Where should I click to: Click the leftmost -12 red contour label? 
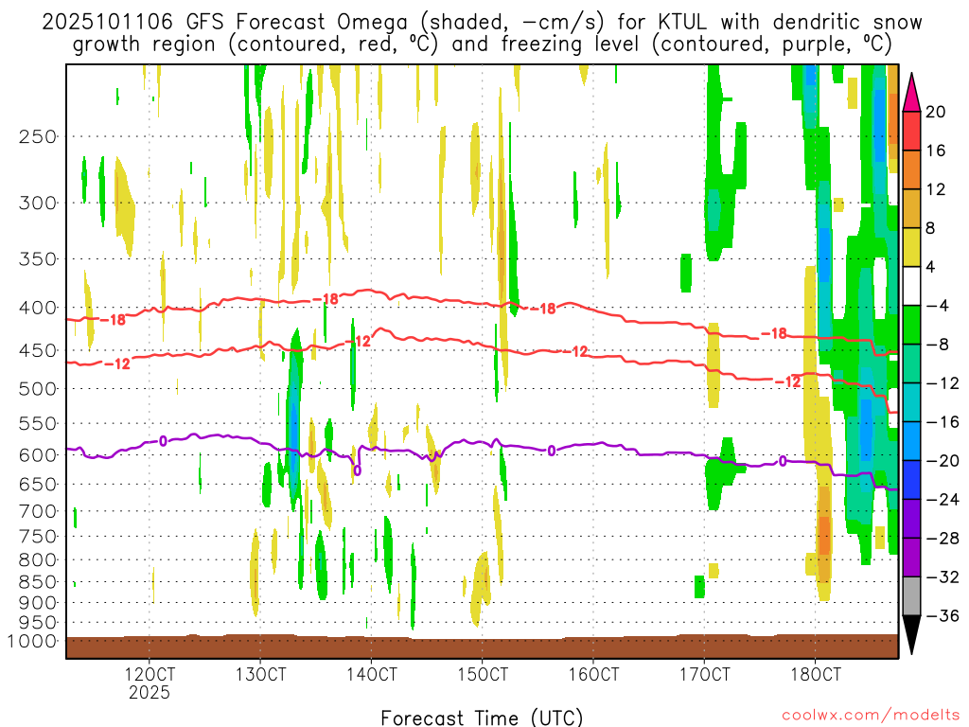(x=117, y=364)
